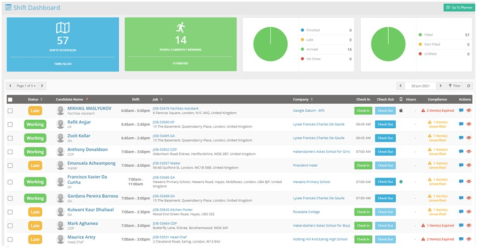Go to the previous page arrow
The width and height of the screenshot is (477, 249).
[10, 85]
